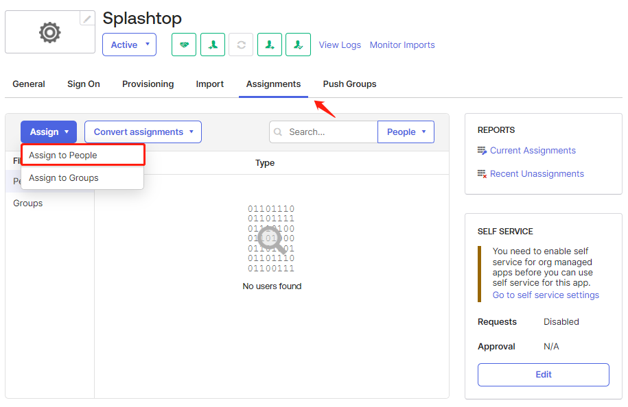Open the Current Assignments report link
The height and width of the screenshot is (407, 628).
click(x=533, y=151)
